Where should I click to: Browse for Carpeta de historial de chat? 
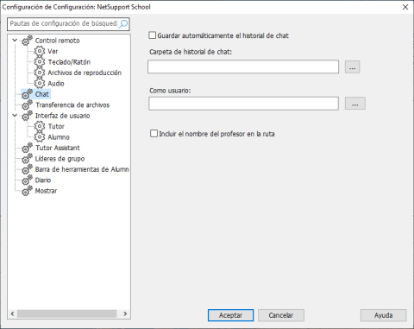point(352,66)
